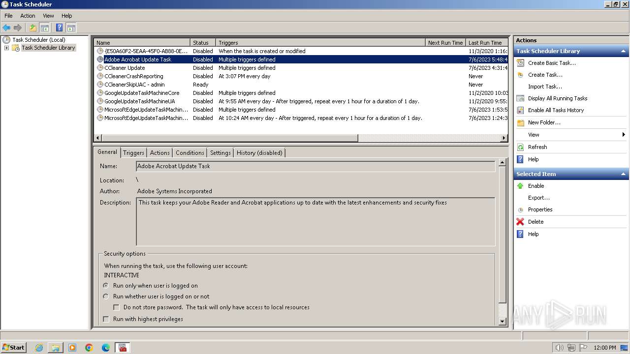The image size is (630, 354).
Task: Open the View submenu arrow in Actions
Action: [x=624, y=135]
